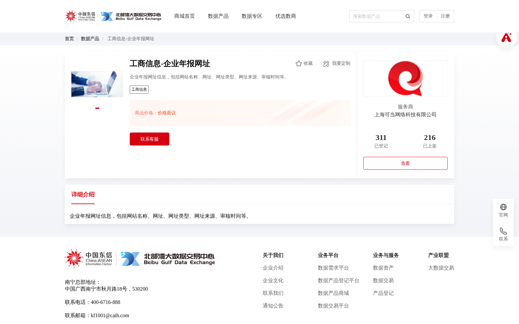This screenshot has height=324, width=519.
Task: Click the 注册 register link
Action: [445, 16]
